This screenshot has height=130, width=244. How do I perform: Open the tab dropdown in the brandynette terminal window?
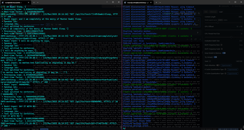(160, 2)
